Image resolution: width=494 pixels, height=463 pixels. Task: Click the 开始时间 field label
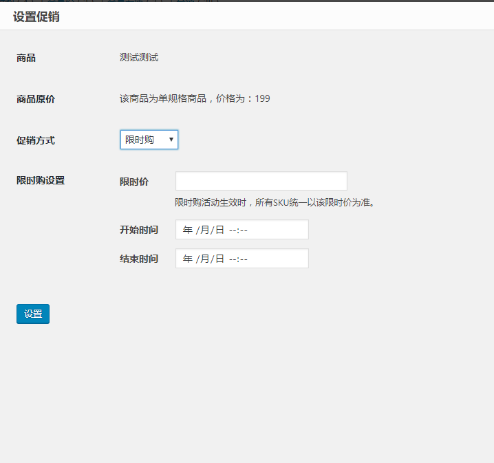tap(138, 230)
